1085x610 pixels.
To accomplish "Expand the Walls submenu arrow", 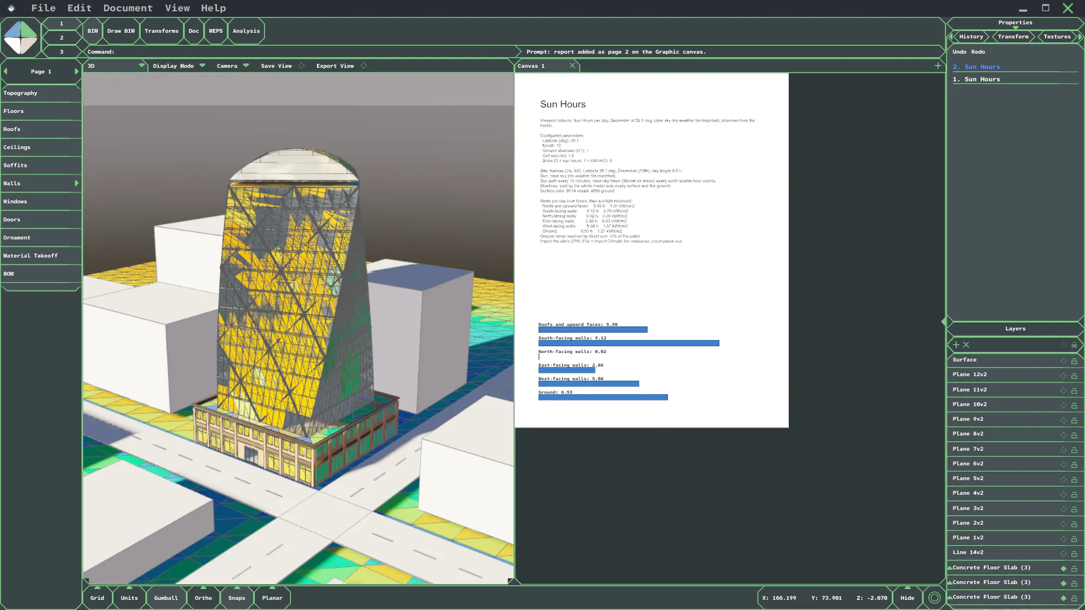I will 76,183.
